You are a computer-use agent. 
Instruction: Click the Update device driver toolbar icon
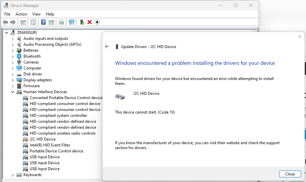pos(61,22)
